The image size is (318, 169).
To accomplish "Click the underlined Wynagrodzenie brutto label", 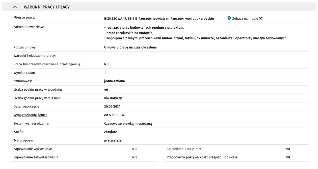I will 31,115.
